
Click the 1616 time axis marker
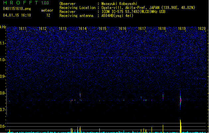(x=122, y=29)
